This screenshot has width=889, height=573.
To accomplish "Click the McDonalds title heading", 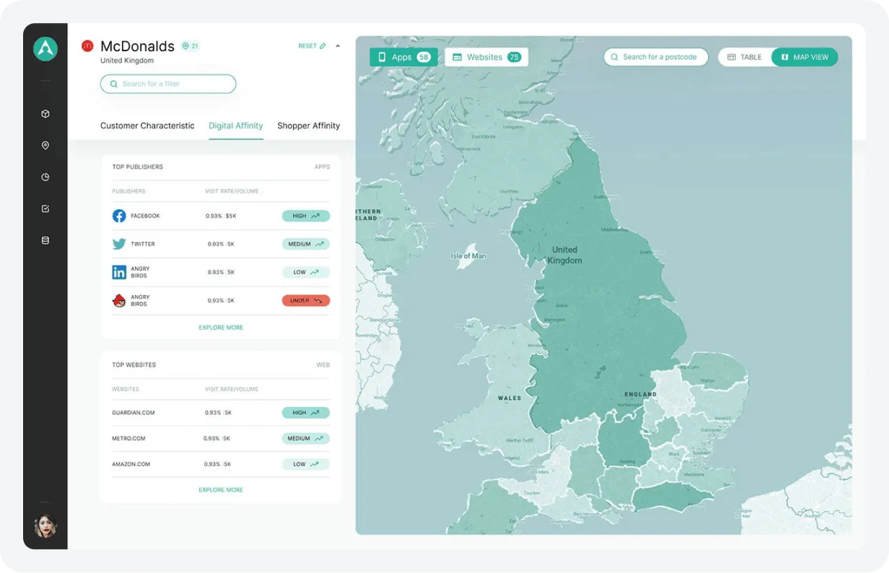I will [x=137, y=46].
